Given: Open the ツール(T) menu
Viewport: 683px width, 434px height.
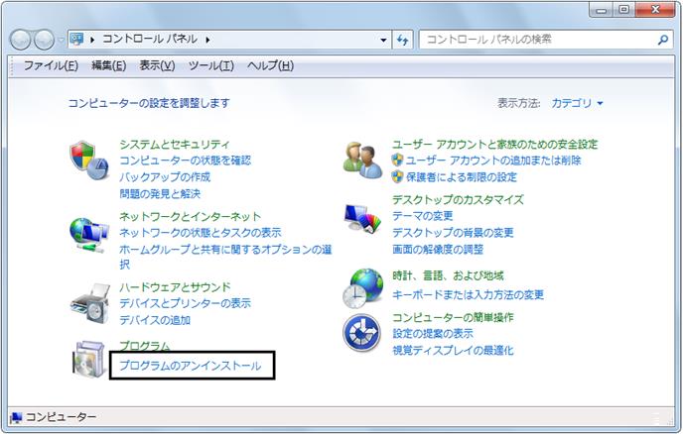Looking at the screenshot, I should (x=211, y=65).
